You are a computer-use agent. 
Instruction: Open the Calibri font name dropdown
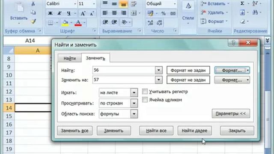pos(75,4)
